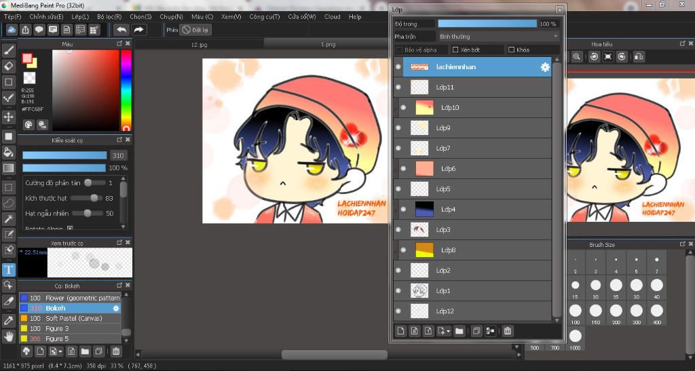Image resolution: width=695 pixels, height=371 pixels.
Task: Click the Select Eraser tool
Action: 8,250
